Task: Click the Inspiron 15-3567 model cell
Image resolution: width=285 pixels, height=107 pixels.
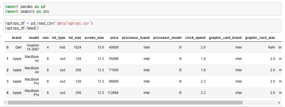Action: click(x=33, y=47)
